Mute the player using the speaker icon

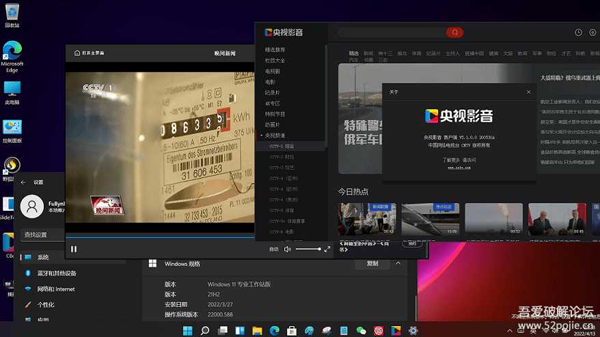pyautogui.click(x=288, y=249)
